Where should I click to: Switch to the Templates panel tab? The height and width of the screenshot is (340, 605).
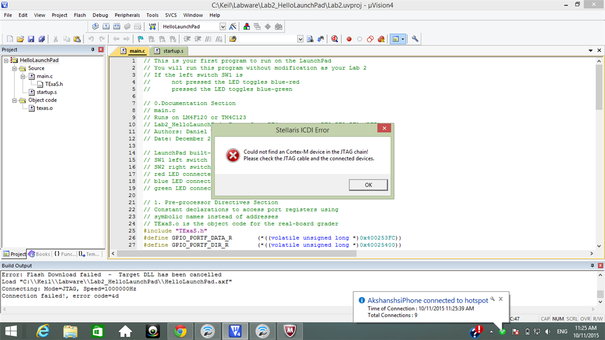[89, 254]
